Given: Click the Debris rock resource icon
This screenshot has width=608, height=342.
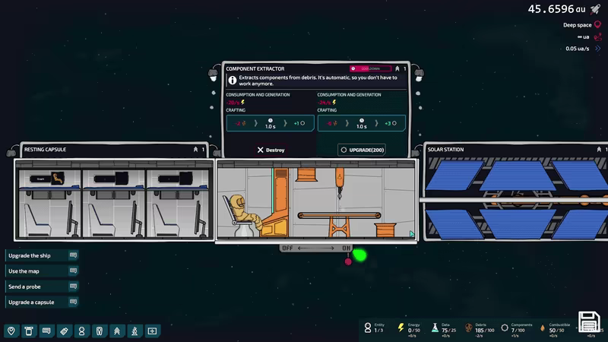Looking at the screenshot, I should pos(468,328).
